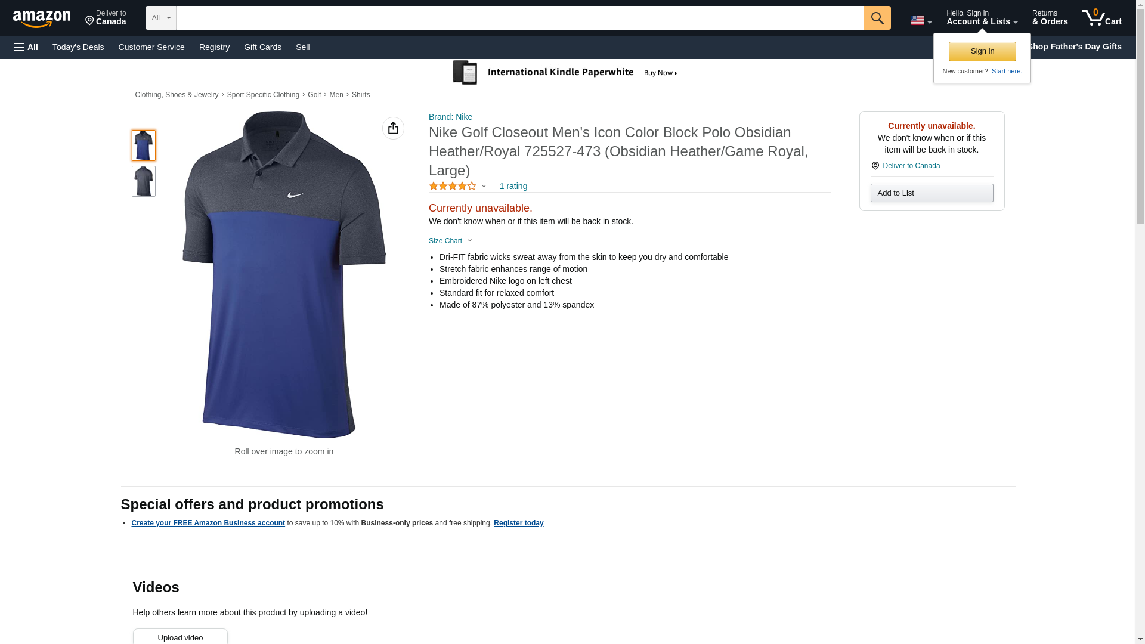1145x644 pixels.
Task: Open Today's Deals
Action: click(78, 47)
